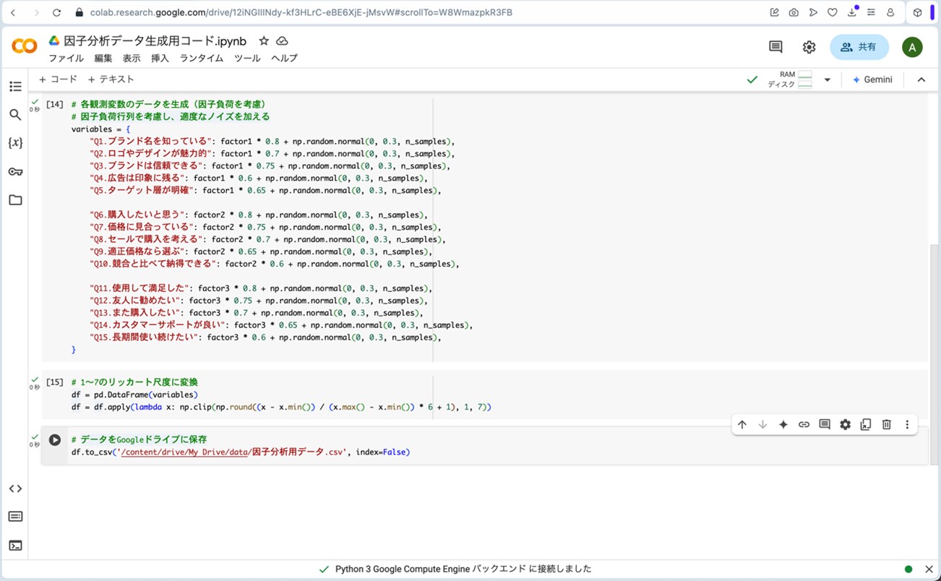Screen dimensions: 941x581
Task: Open the code snippets panel
Action: 15,489
